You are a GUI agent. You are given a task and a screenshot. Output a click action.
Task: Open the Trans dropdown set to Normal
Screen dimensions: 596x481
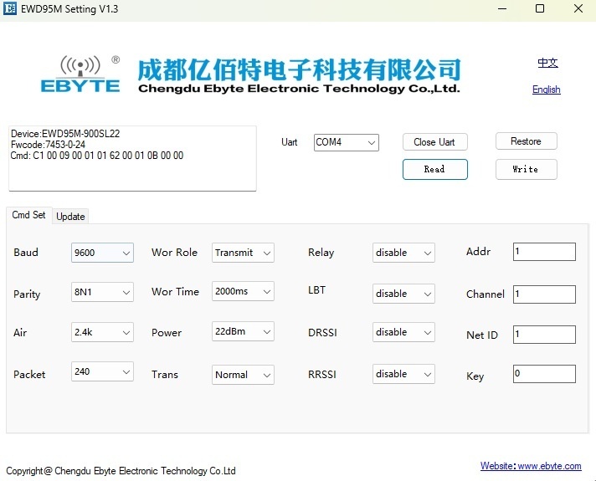pos(243,375)
